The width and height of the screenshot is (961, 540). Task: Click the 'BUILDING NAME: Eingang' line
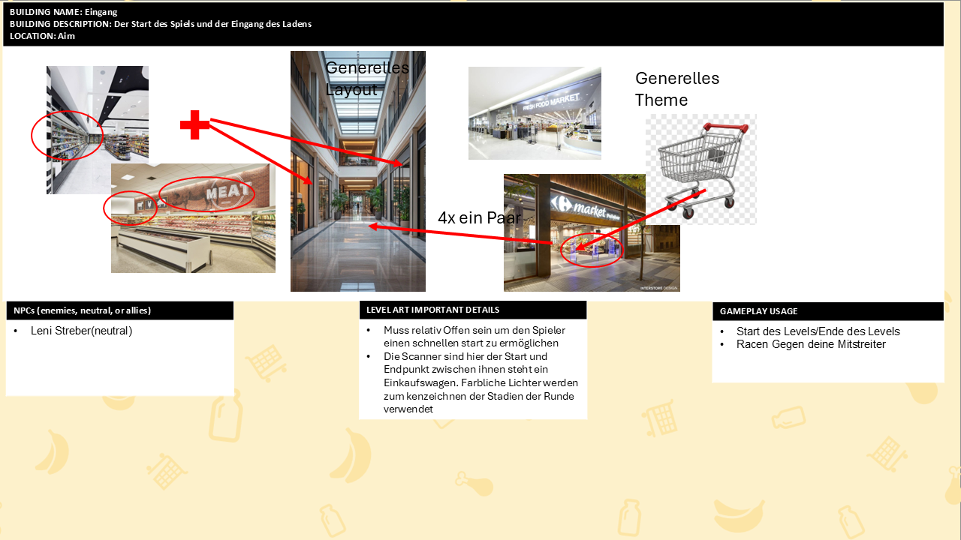pos(64,12)
